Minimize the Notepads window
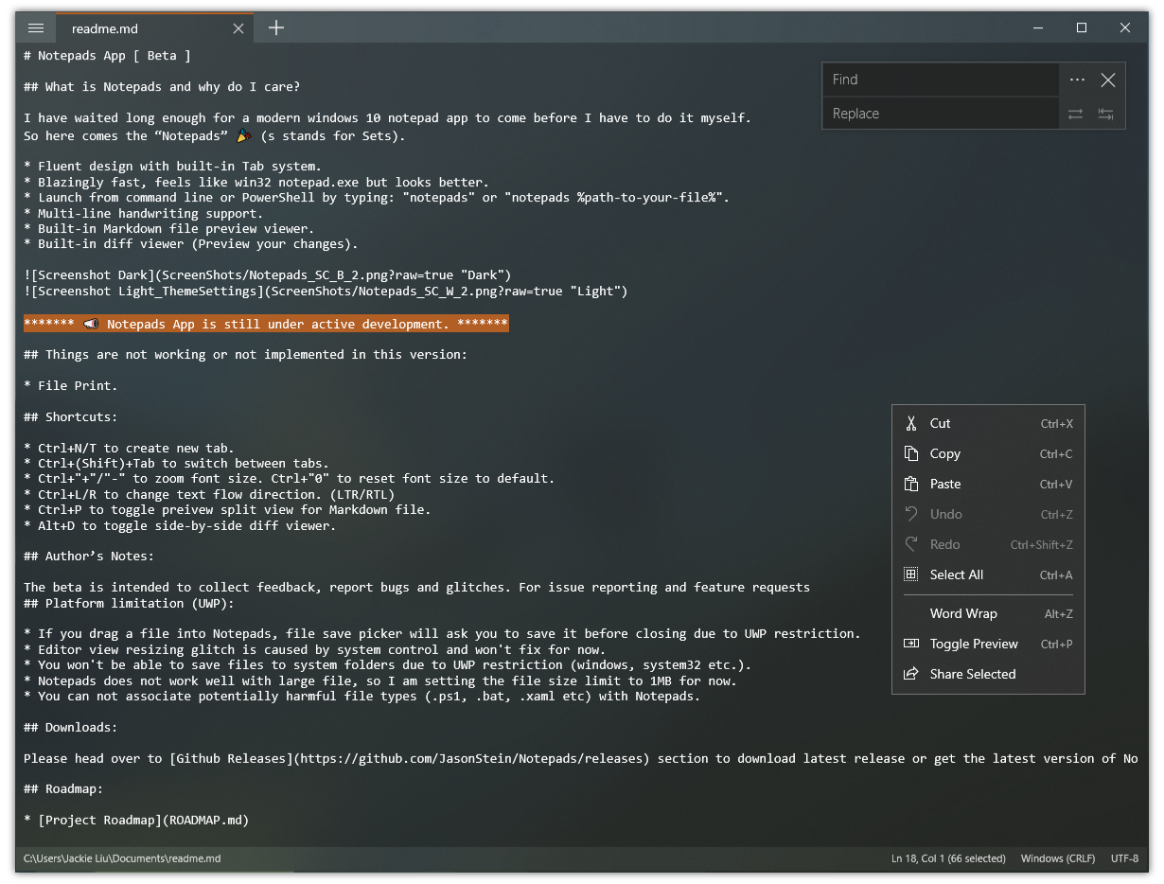 click(x=1038, y=28)
